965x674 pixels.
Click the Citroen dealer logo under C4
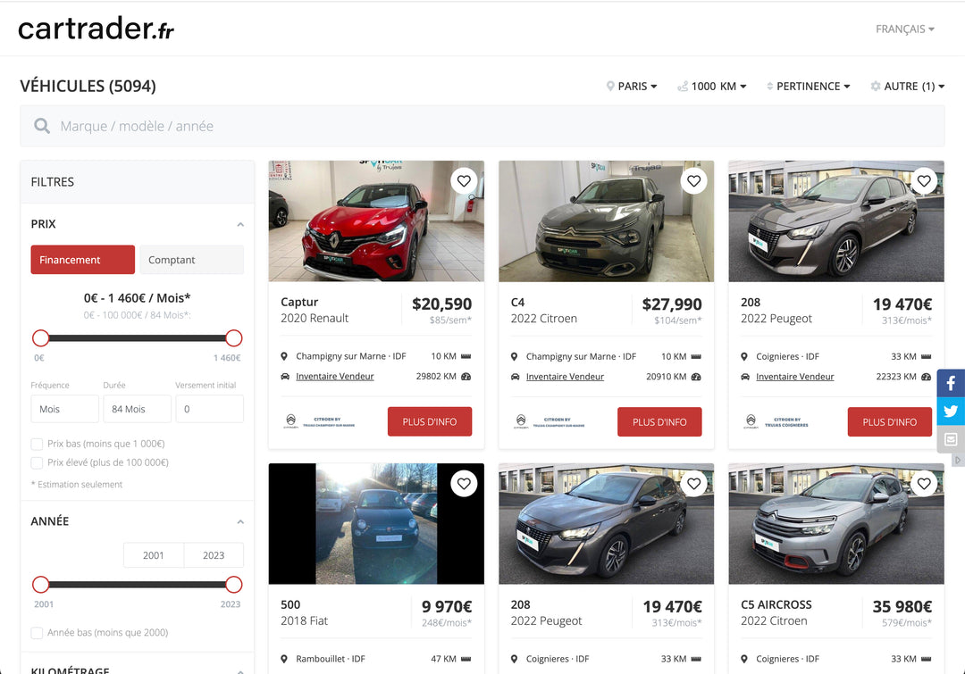click(549, 422)
